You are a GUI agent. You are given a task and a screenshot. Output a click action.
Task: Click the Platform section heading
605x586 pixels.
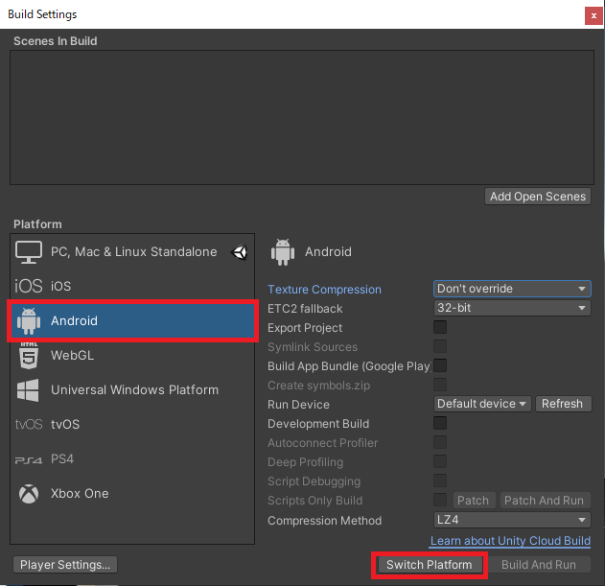37,224
